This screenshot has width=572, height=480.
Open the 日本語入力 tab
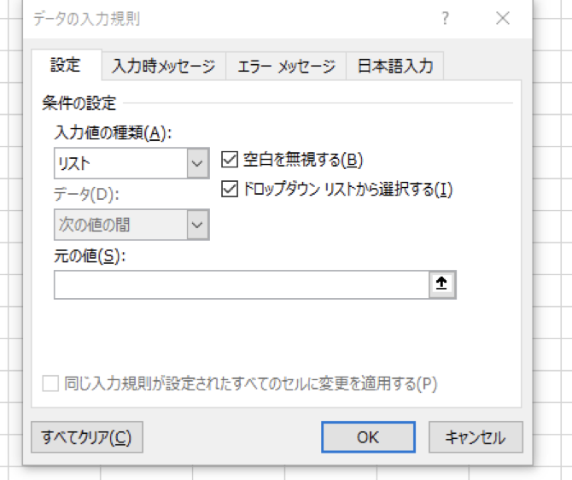pyautogui.click(x=395, y=66)
